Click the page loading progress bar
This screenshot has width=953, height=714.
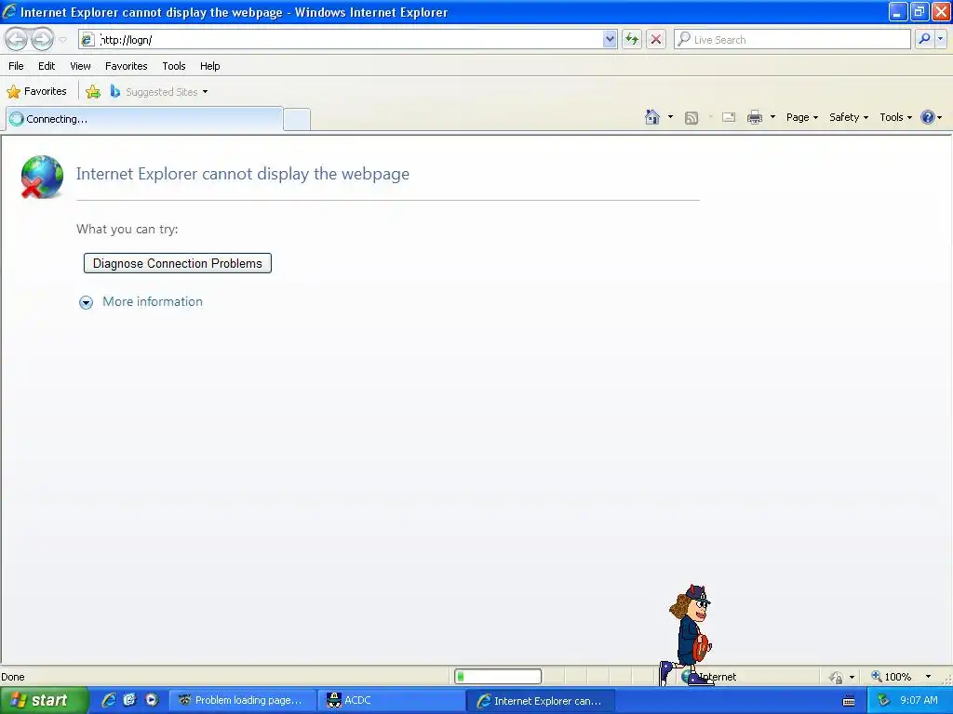(x=498, y=677)
